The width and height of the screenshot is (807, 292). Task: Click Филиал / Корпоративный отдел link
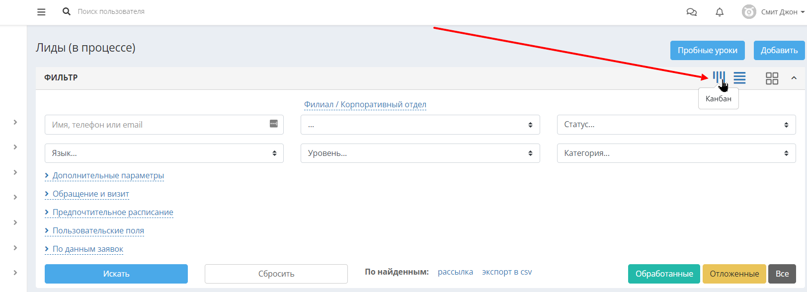365,104
